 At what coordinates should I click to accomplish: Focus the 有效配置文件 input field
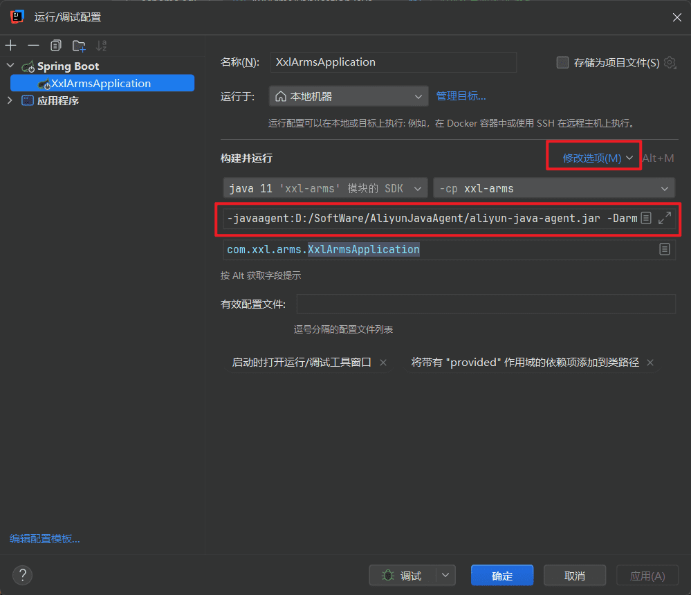coord(486,304)
